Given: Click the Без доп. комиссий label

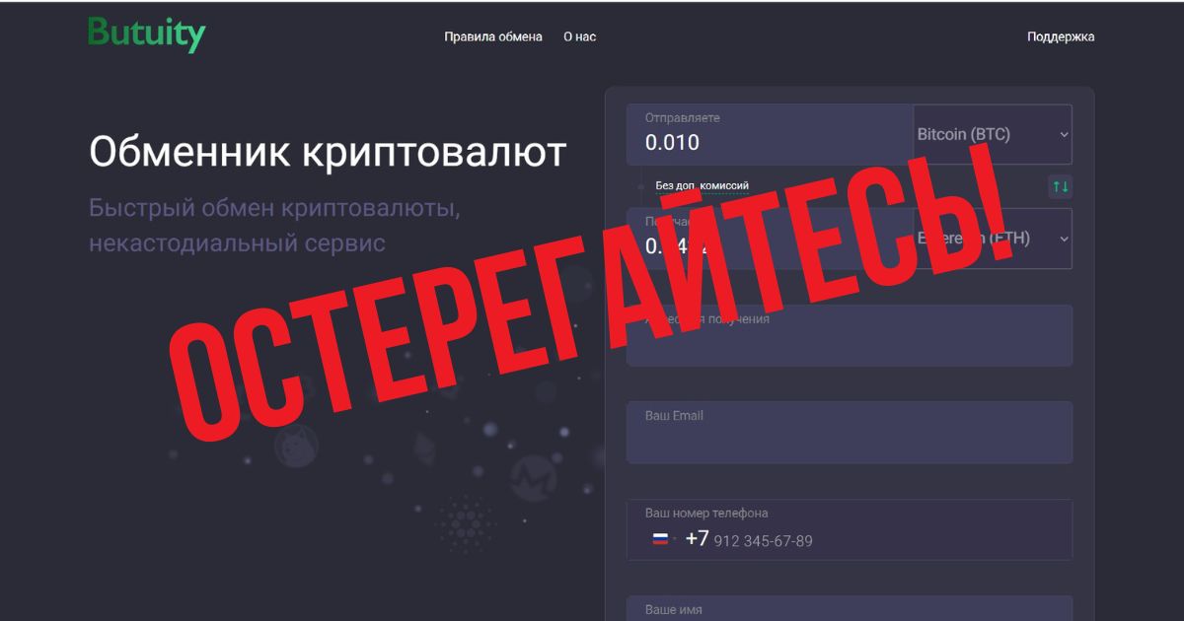Looking at the screenshot, I should coord(702,185).
